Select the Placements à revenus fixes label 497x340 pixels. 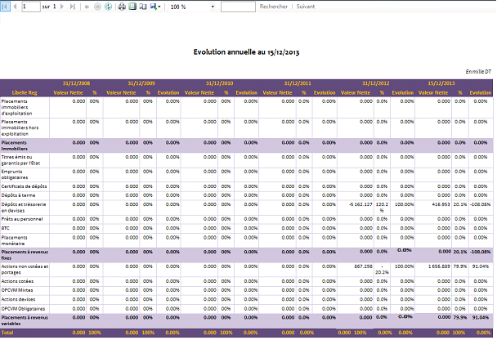pyautogui.click(x=25, y=255)
